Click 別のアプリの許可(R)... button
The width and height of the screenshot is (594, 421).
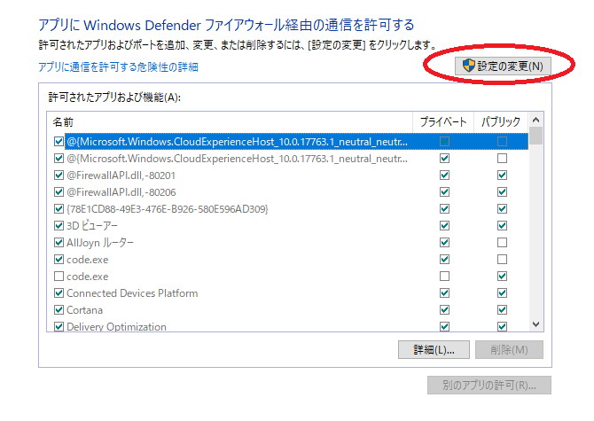pos(489,385)
